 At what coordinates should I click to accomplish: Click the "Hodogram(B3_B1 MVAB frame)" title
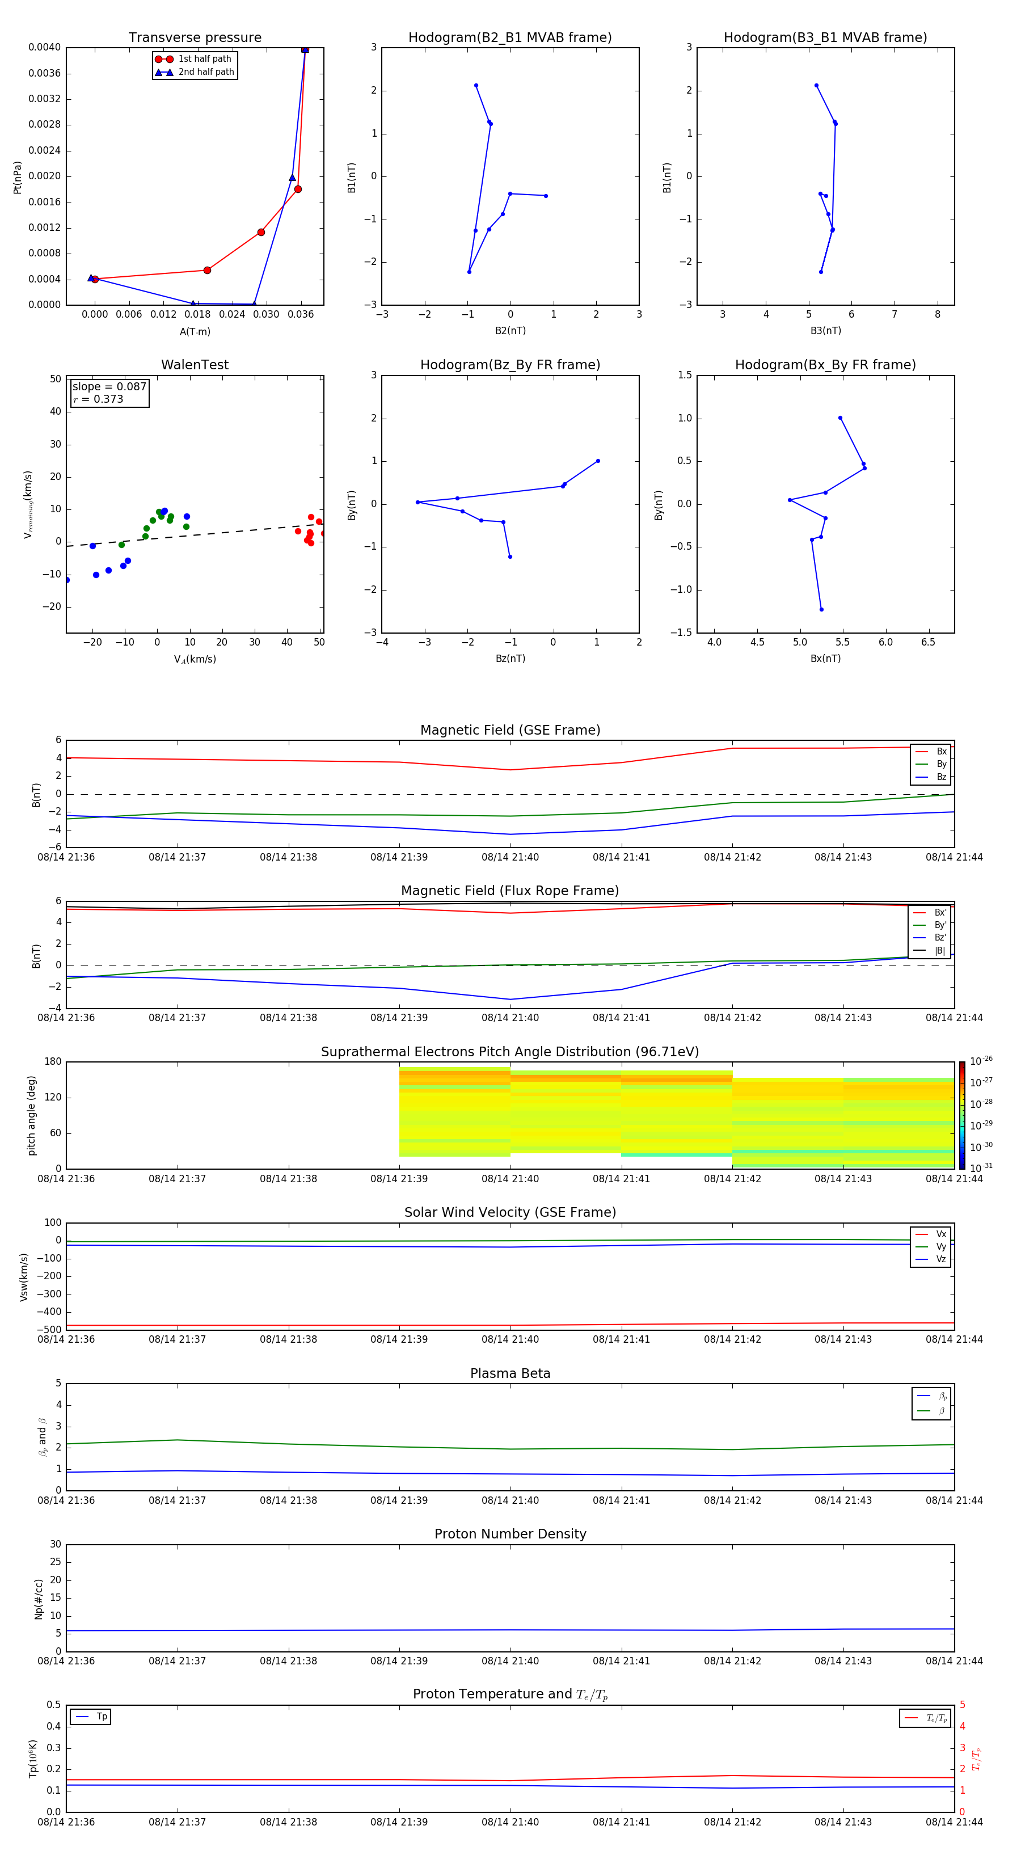[x=825, y=38]
